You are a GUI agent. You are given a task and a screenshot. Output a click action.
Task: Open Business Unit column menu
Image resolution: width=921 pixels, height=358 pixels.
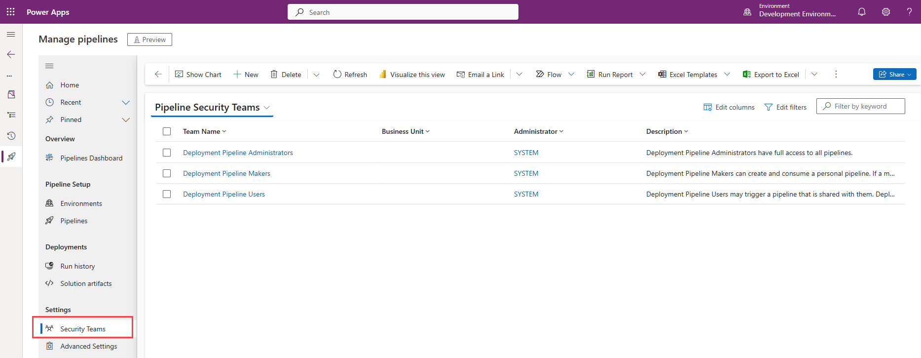(x=405, y=131)
